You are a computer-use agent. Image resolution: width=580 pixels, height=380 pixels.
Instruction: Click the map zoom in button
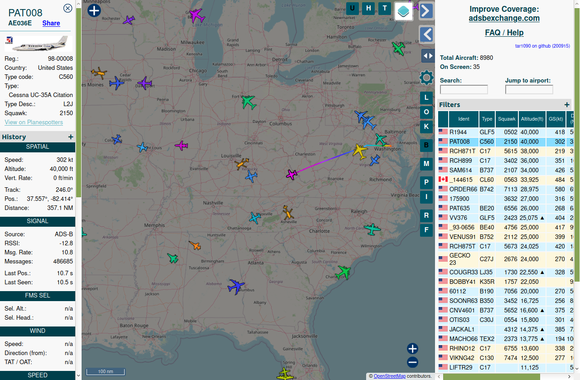(412, 349)
